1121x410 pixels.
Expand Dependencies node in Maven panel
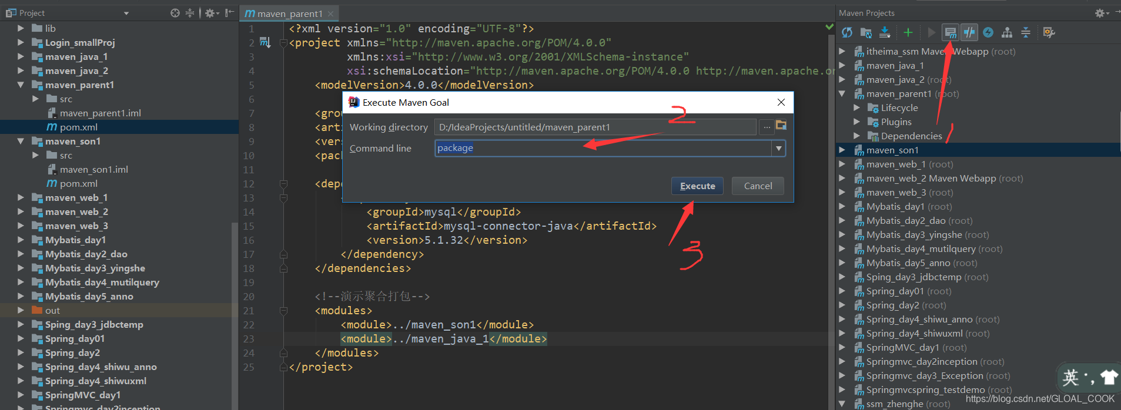click(x=856, y=136)
